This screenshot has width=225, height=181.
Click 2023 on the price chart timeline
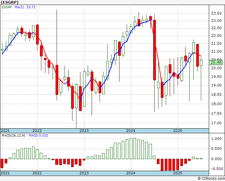coord(84,131)
